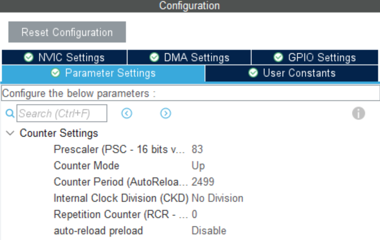Click the information icon
Screen dimensions: 380x240
pos(358,113)
